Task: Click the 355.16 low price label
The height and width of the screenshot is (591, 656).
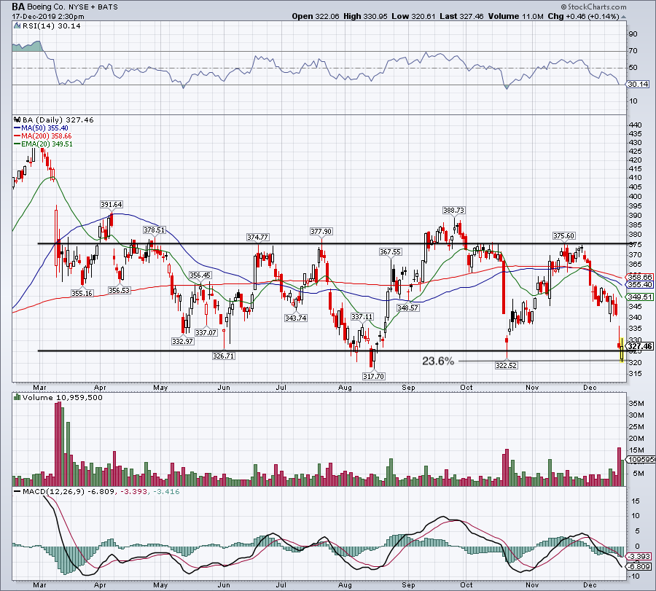Action: click(x=82, y=293)
